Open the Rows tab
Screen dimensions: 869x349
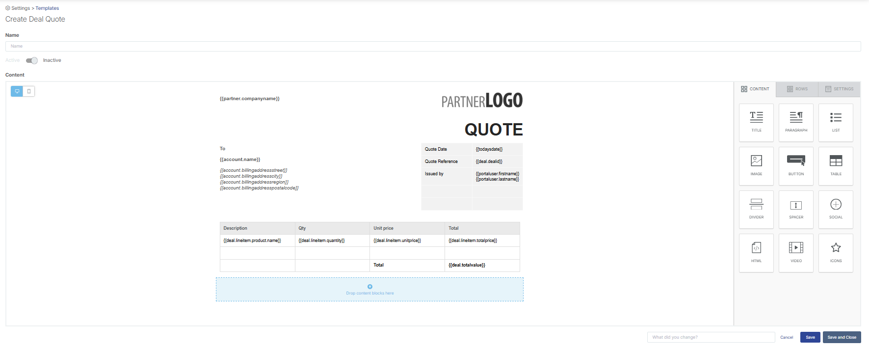pyautogui.click(x=797, y=89)
